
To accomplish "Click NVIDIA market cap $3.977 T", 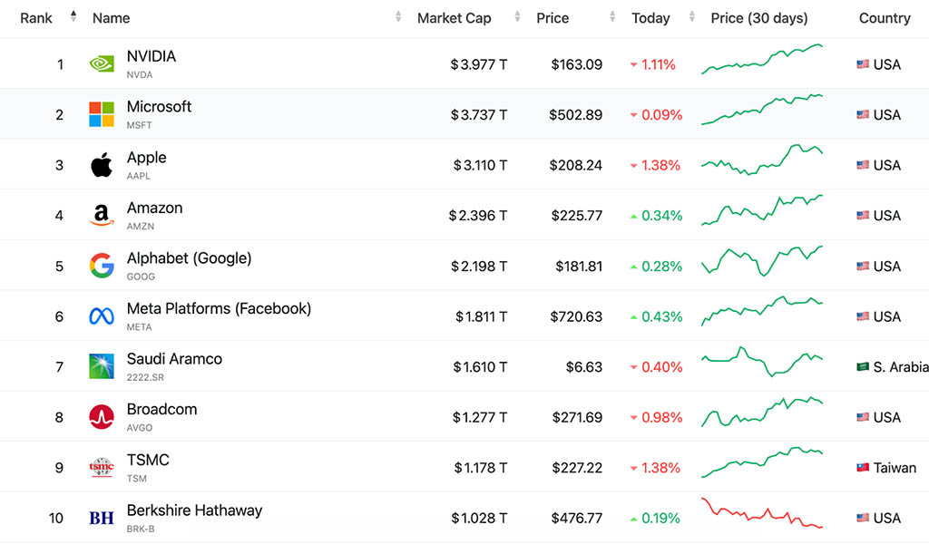I will click(x=479, y=64).
